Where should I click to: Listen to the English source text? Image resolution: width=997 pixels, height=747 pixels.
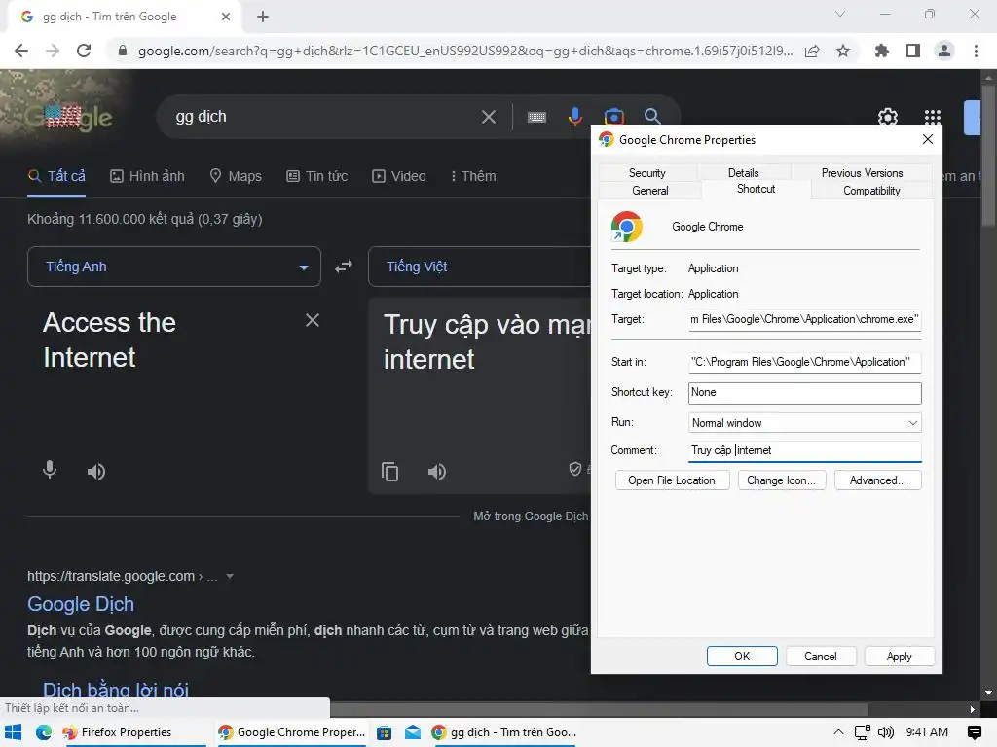(96, 472)
